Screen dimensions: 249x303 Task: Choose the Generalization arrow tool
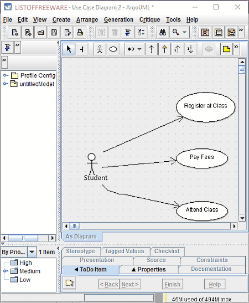pos(164,49)
